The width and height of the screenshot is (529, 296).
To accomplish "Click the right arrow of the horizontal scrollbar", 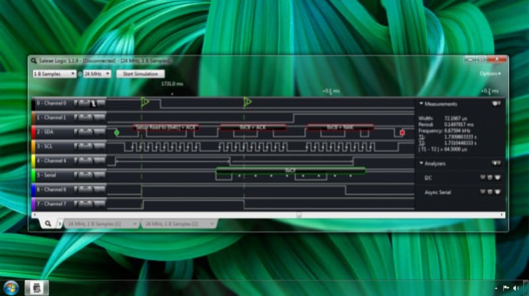I will pyautogui.click(x=503, y=215).
